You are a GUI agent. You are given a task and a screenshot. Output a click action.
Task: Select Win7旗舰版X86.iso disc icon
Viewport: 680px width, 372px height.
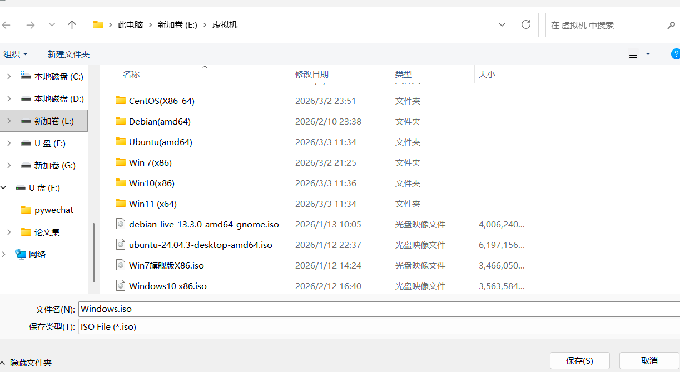click(x=121, y=265)
